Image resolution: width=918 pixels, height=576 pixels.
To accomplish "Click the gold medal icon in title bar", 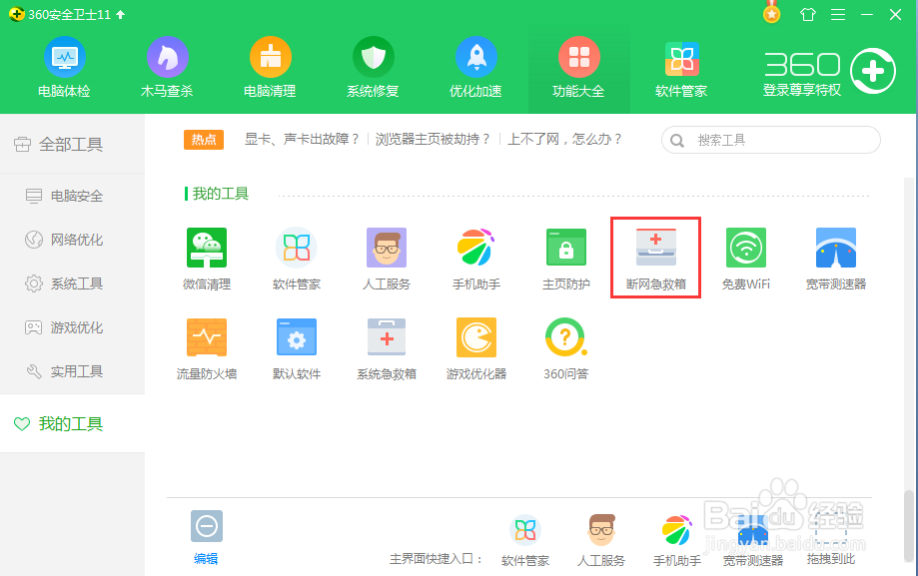I will click(771, 13).
